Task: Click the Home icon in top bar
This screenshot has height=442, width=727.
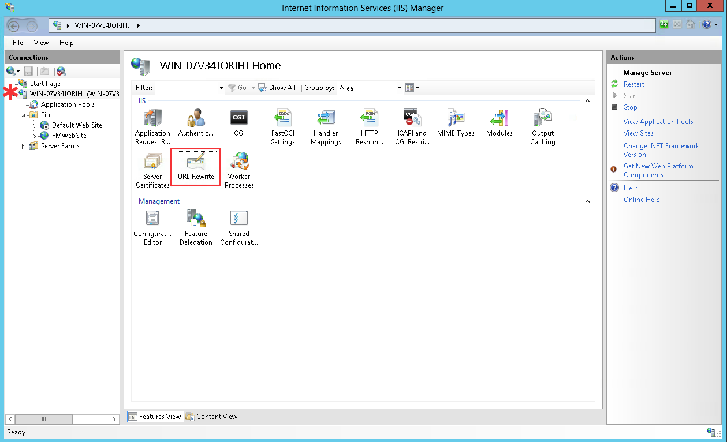Action: [x=689, y=25]
